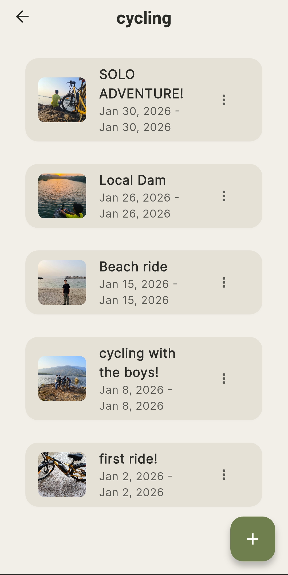Tap the Local Dam sunset thumbnail
The width and height of the screenshot is (288, 575).
pos(62,196)
